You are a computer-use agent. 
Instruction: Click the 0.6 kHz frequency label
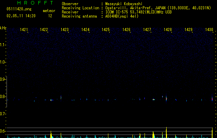3,131
